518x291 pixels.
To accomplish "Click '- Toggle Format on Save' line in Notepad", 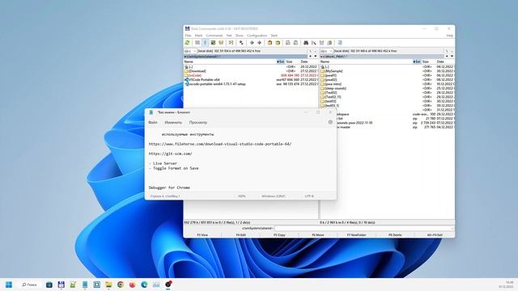I will (174, 168).
